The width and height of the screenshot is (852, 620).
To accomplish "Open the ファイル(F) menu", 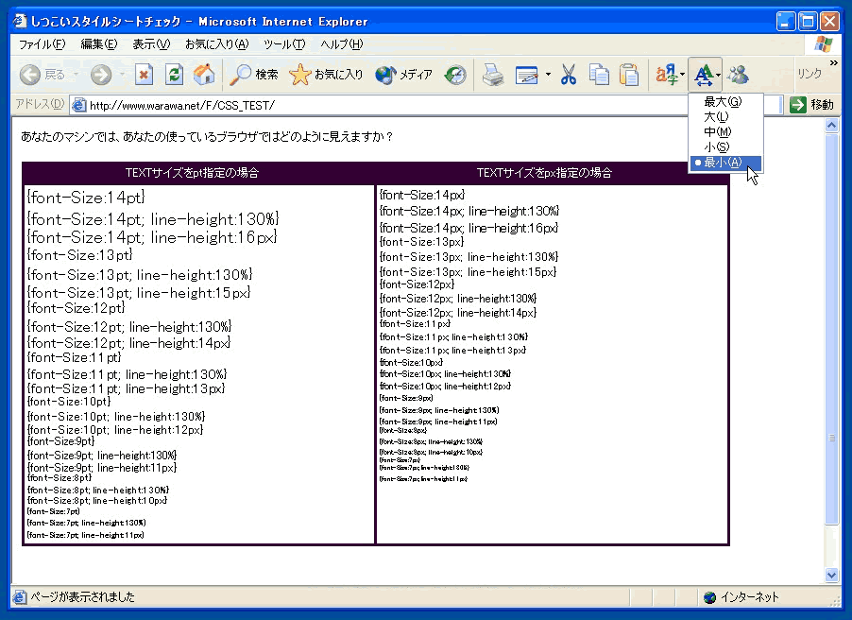I will 43,44.
